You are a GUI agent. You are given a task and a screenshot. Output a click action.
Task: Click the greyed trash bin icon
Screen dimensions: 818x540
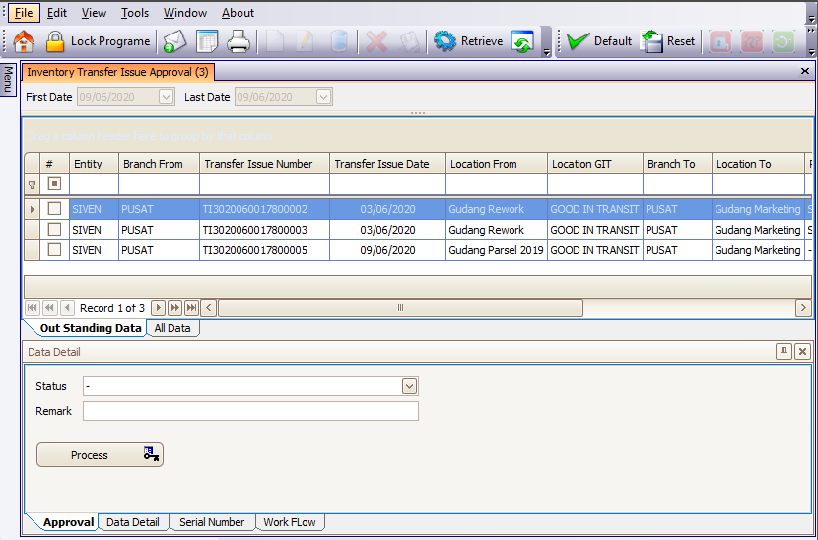[x=339, y=41]
